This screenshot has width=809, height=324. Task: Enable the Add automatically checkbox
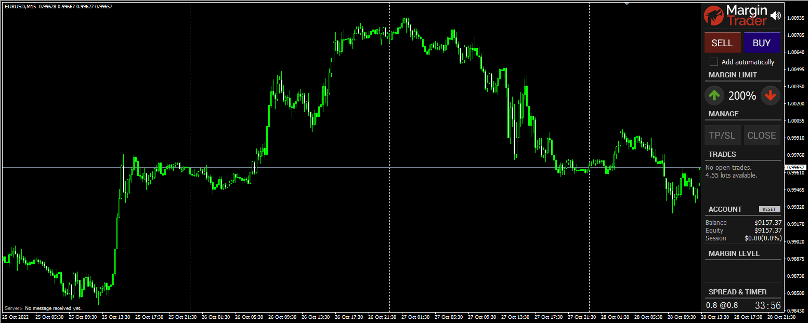[713, 61]
